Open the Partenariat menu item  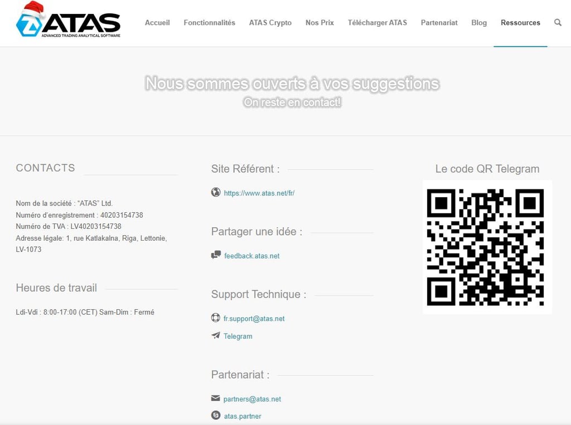pos(439,23)
